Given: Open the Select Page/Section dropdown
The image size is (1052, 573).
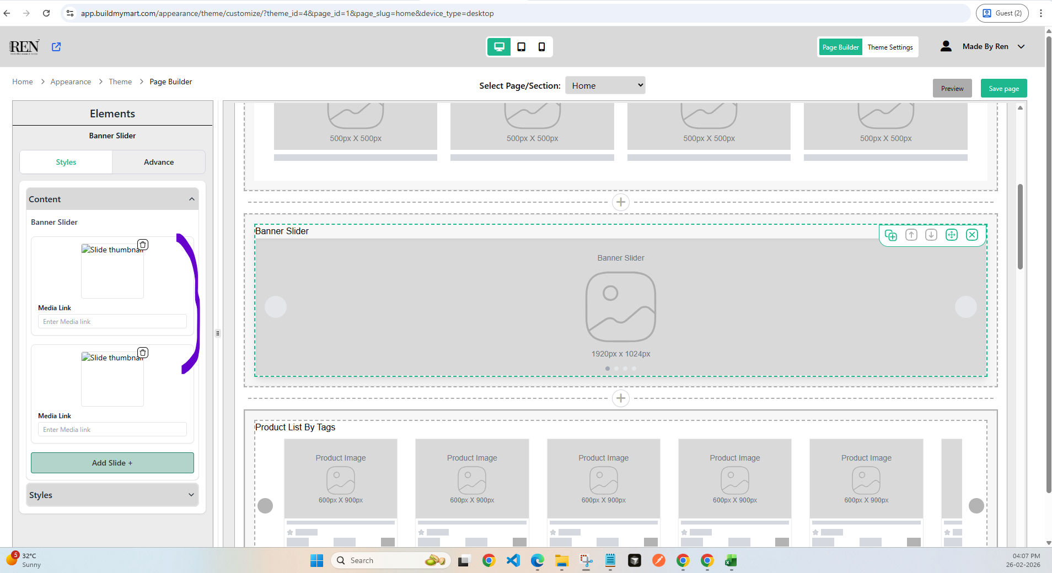Looking at the screenshot, I should [x=605, y=85].
